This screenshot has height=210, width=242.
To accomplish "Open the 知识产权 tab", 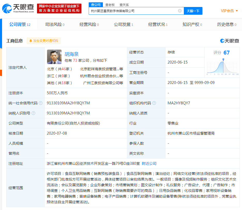I will [192, 24].
